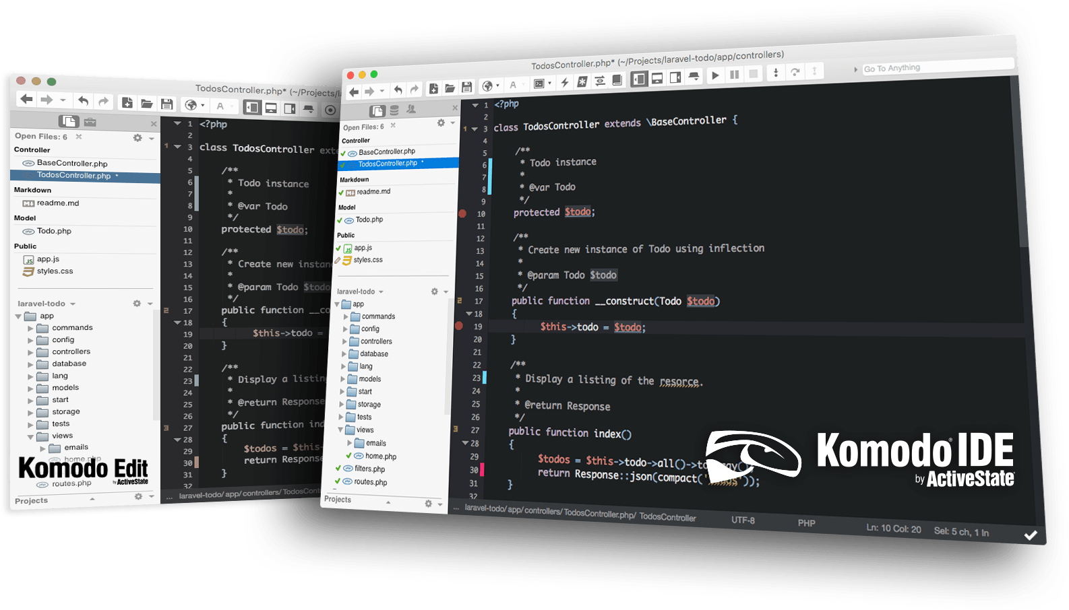Click run command terminal icon in Komodo IDE
The image size is (1069, 610).
pyautogui.click(x=539, y=83)
